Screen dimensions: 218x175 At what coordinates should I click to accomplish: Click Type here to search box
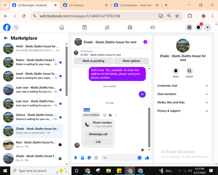(41, 171)
